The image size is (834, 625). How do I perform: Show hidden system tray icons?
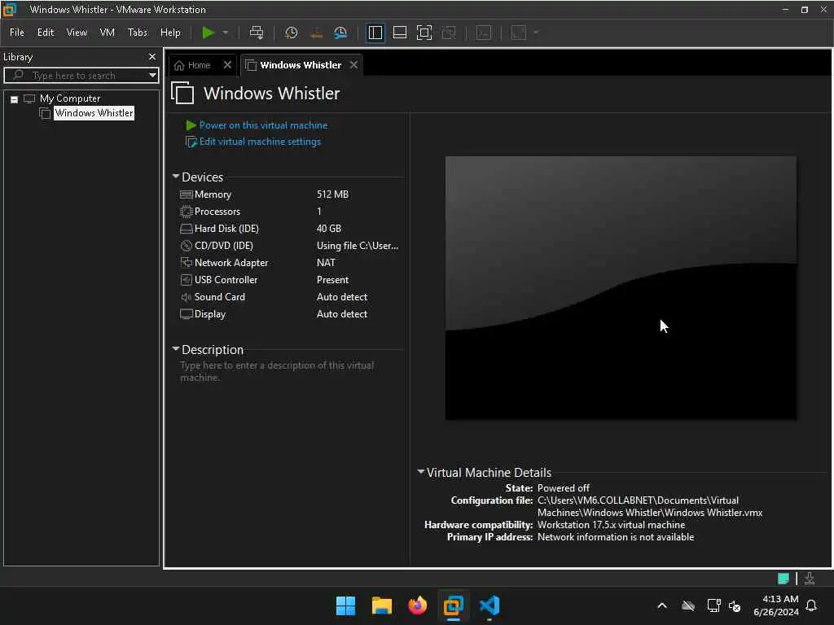pyautogui.click(x=662, y=605)
